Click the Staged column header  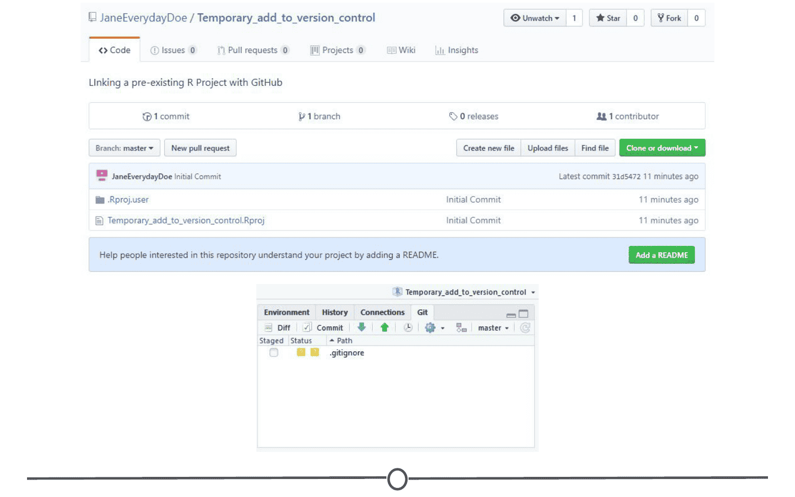(x=271, y=340)
